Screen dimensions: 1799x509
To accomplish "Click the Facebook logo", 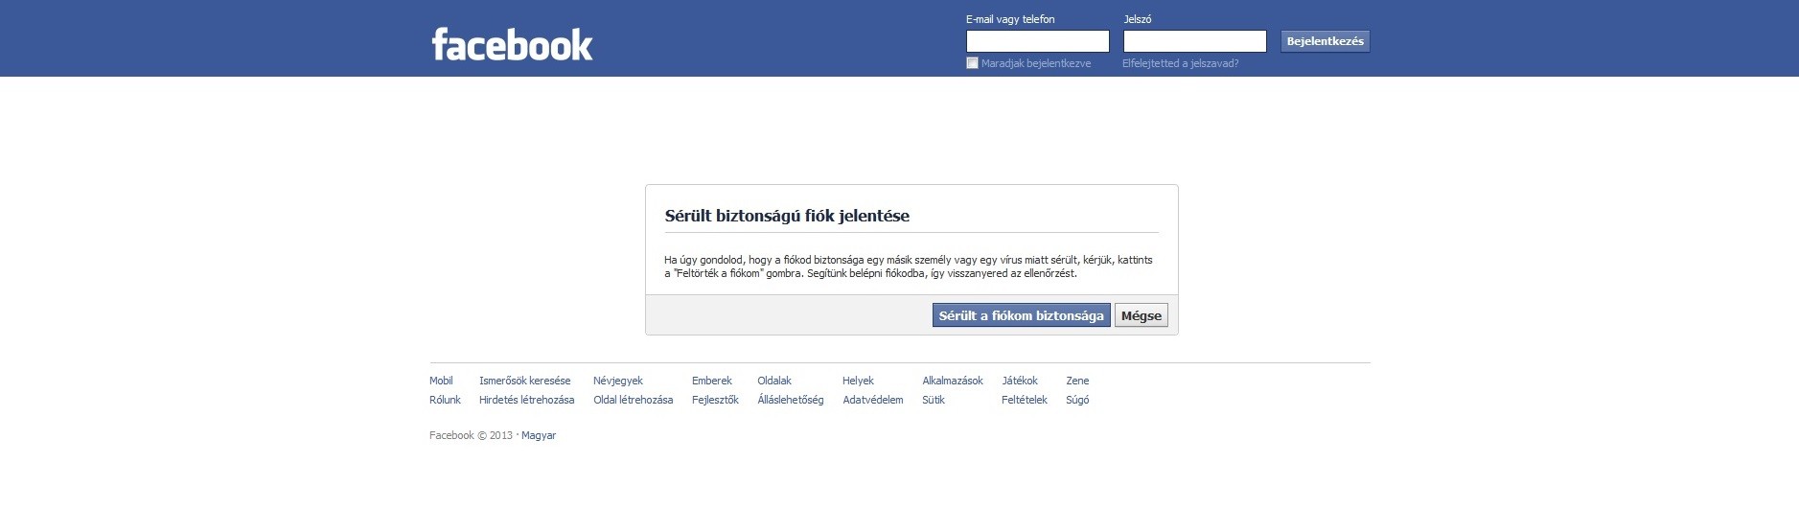I will [x=512, y=44].
